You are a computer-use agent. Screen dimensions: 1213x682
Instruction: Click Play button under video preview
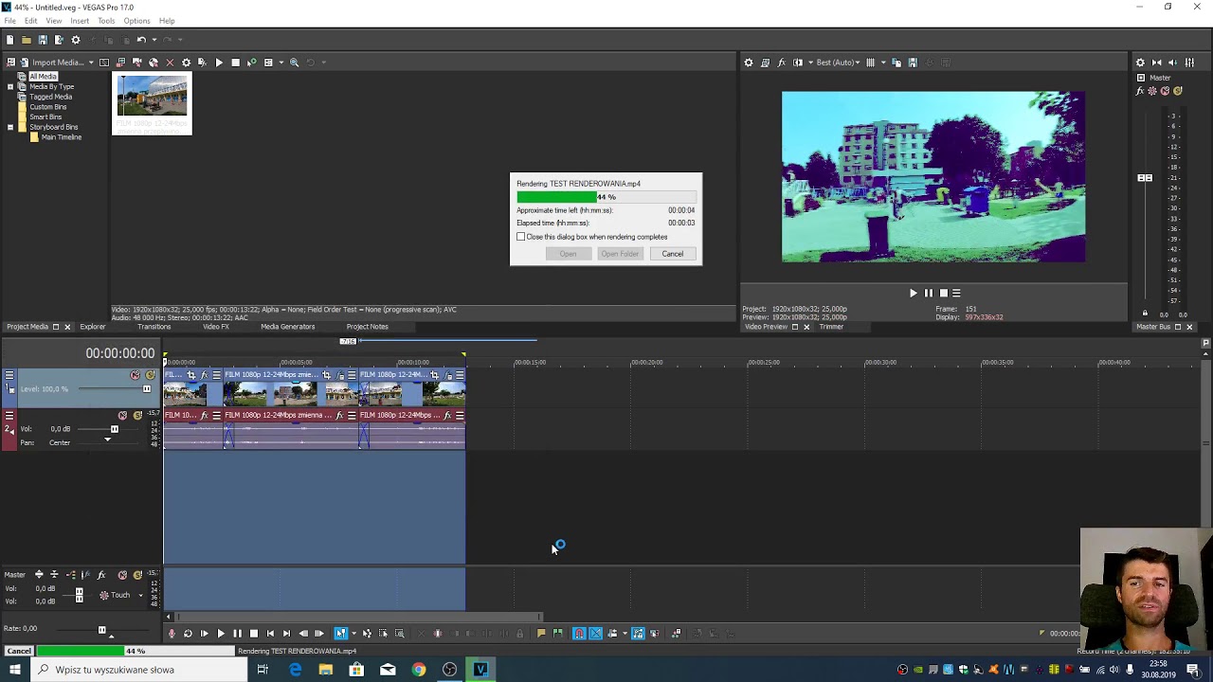point(914,294)
